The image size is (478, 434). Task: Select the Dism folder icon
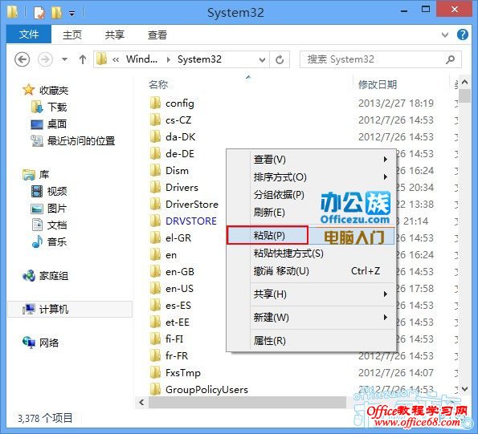coord(155,170)
